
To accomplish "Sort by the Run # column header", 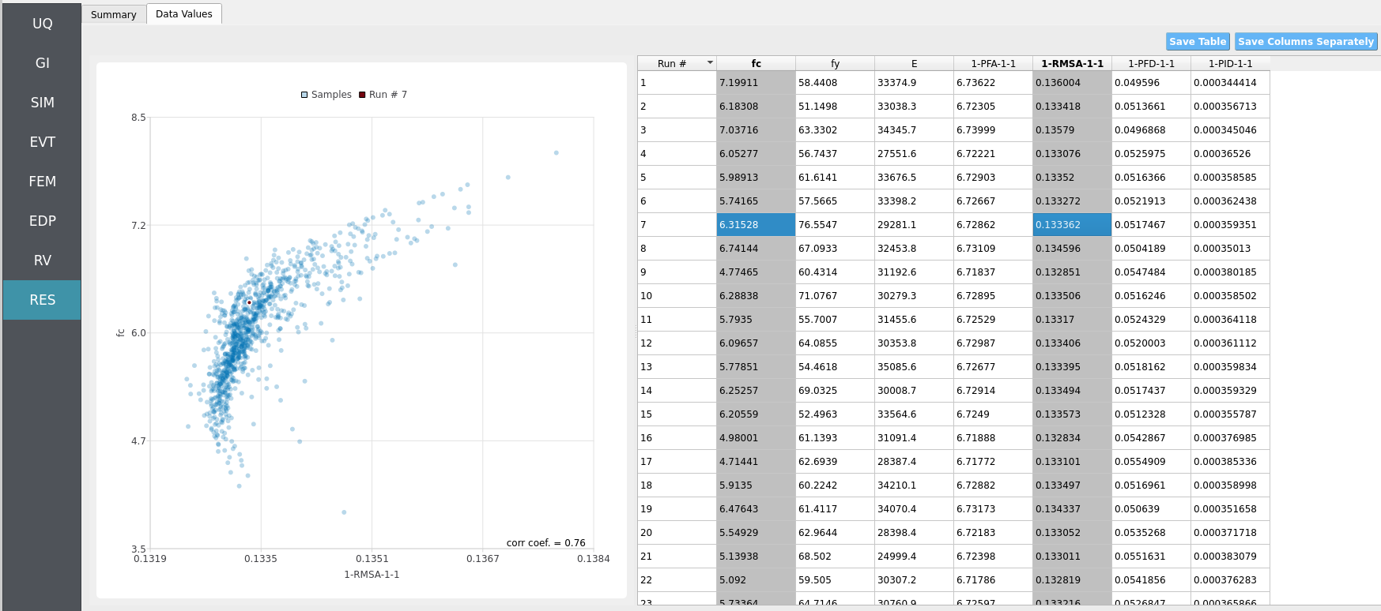I will [x=677, y=63].
